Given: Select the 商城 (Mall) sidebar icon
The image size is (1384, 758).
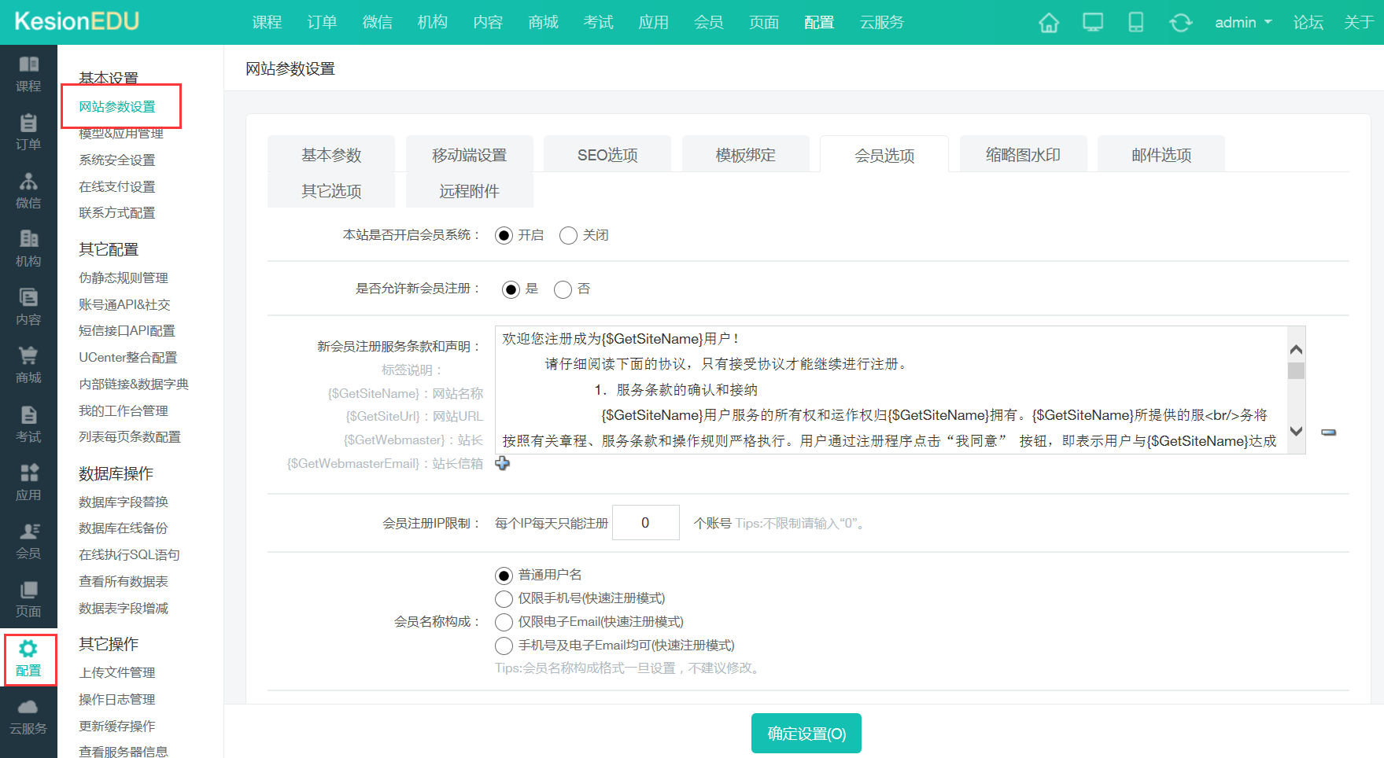Looking at the screenshot, I should tap(28, 366).
